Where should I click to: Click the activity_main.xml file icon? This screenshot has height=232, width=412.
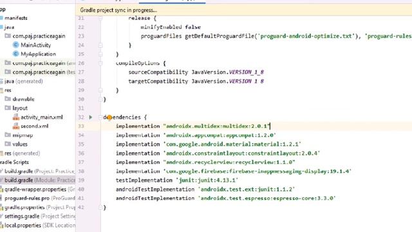[16, 117]
